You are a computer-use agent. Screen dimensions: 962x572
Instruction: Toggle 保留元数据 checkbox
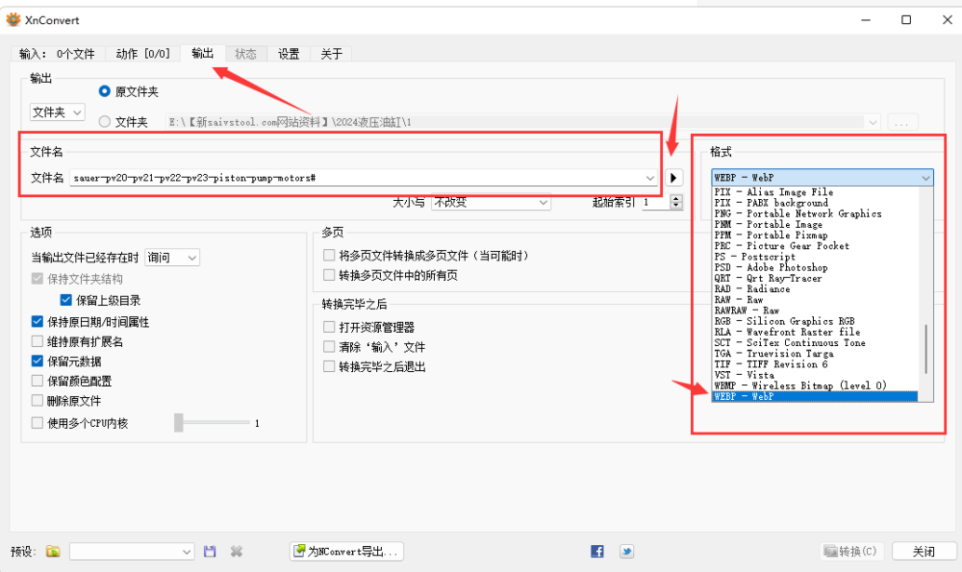[x=38, y=361]
